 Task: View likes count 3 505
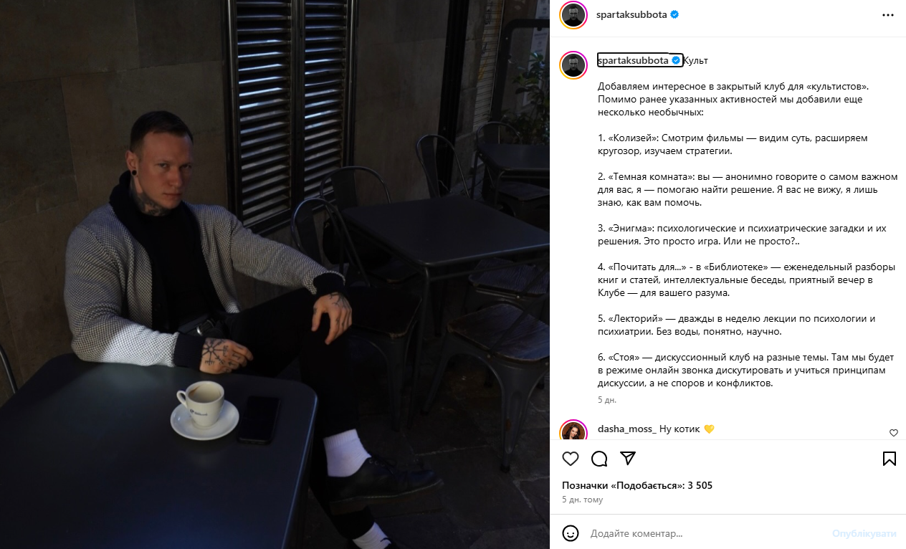coord(637,485)
